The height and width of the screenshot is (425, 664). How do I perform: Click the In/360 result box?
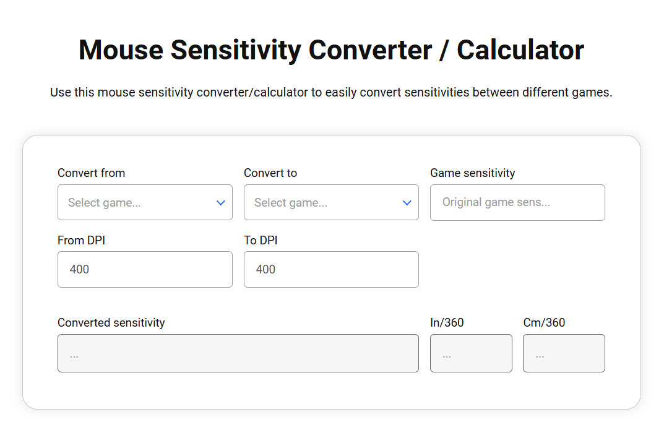[x=471, y=353]
